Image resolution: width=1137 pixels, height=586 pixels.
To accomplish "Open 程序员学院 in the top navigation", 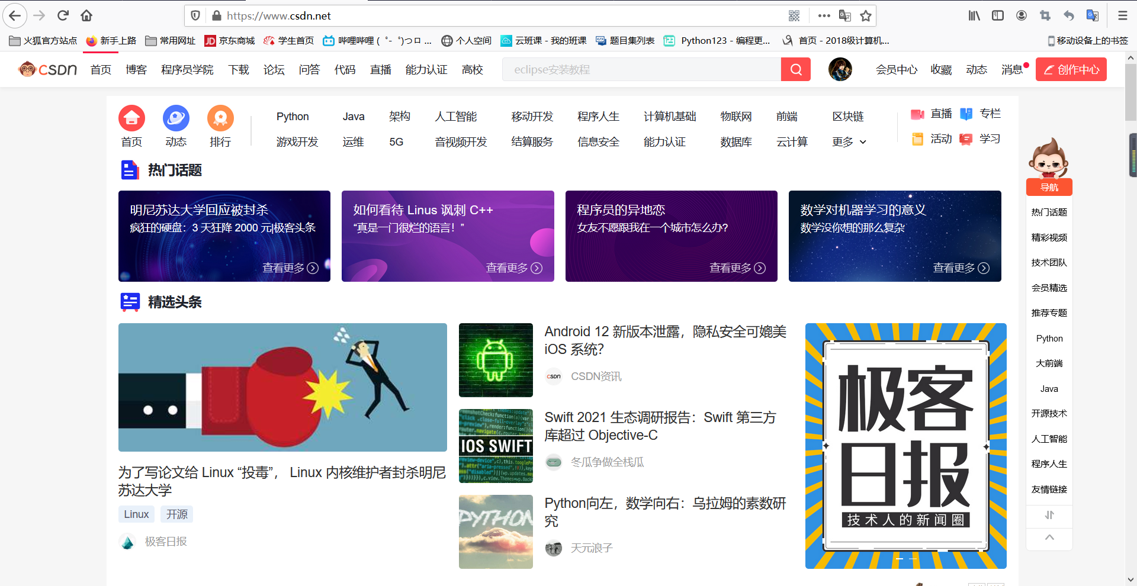I will pos(187,70).
